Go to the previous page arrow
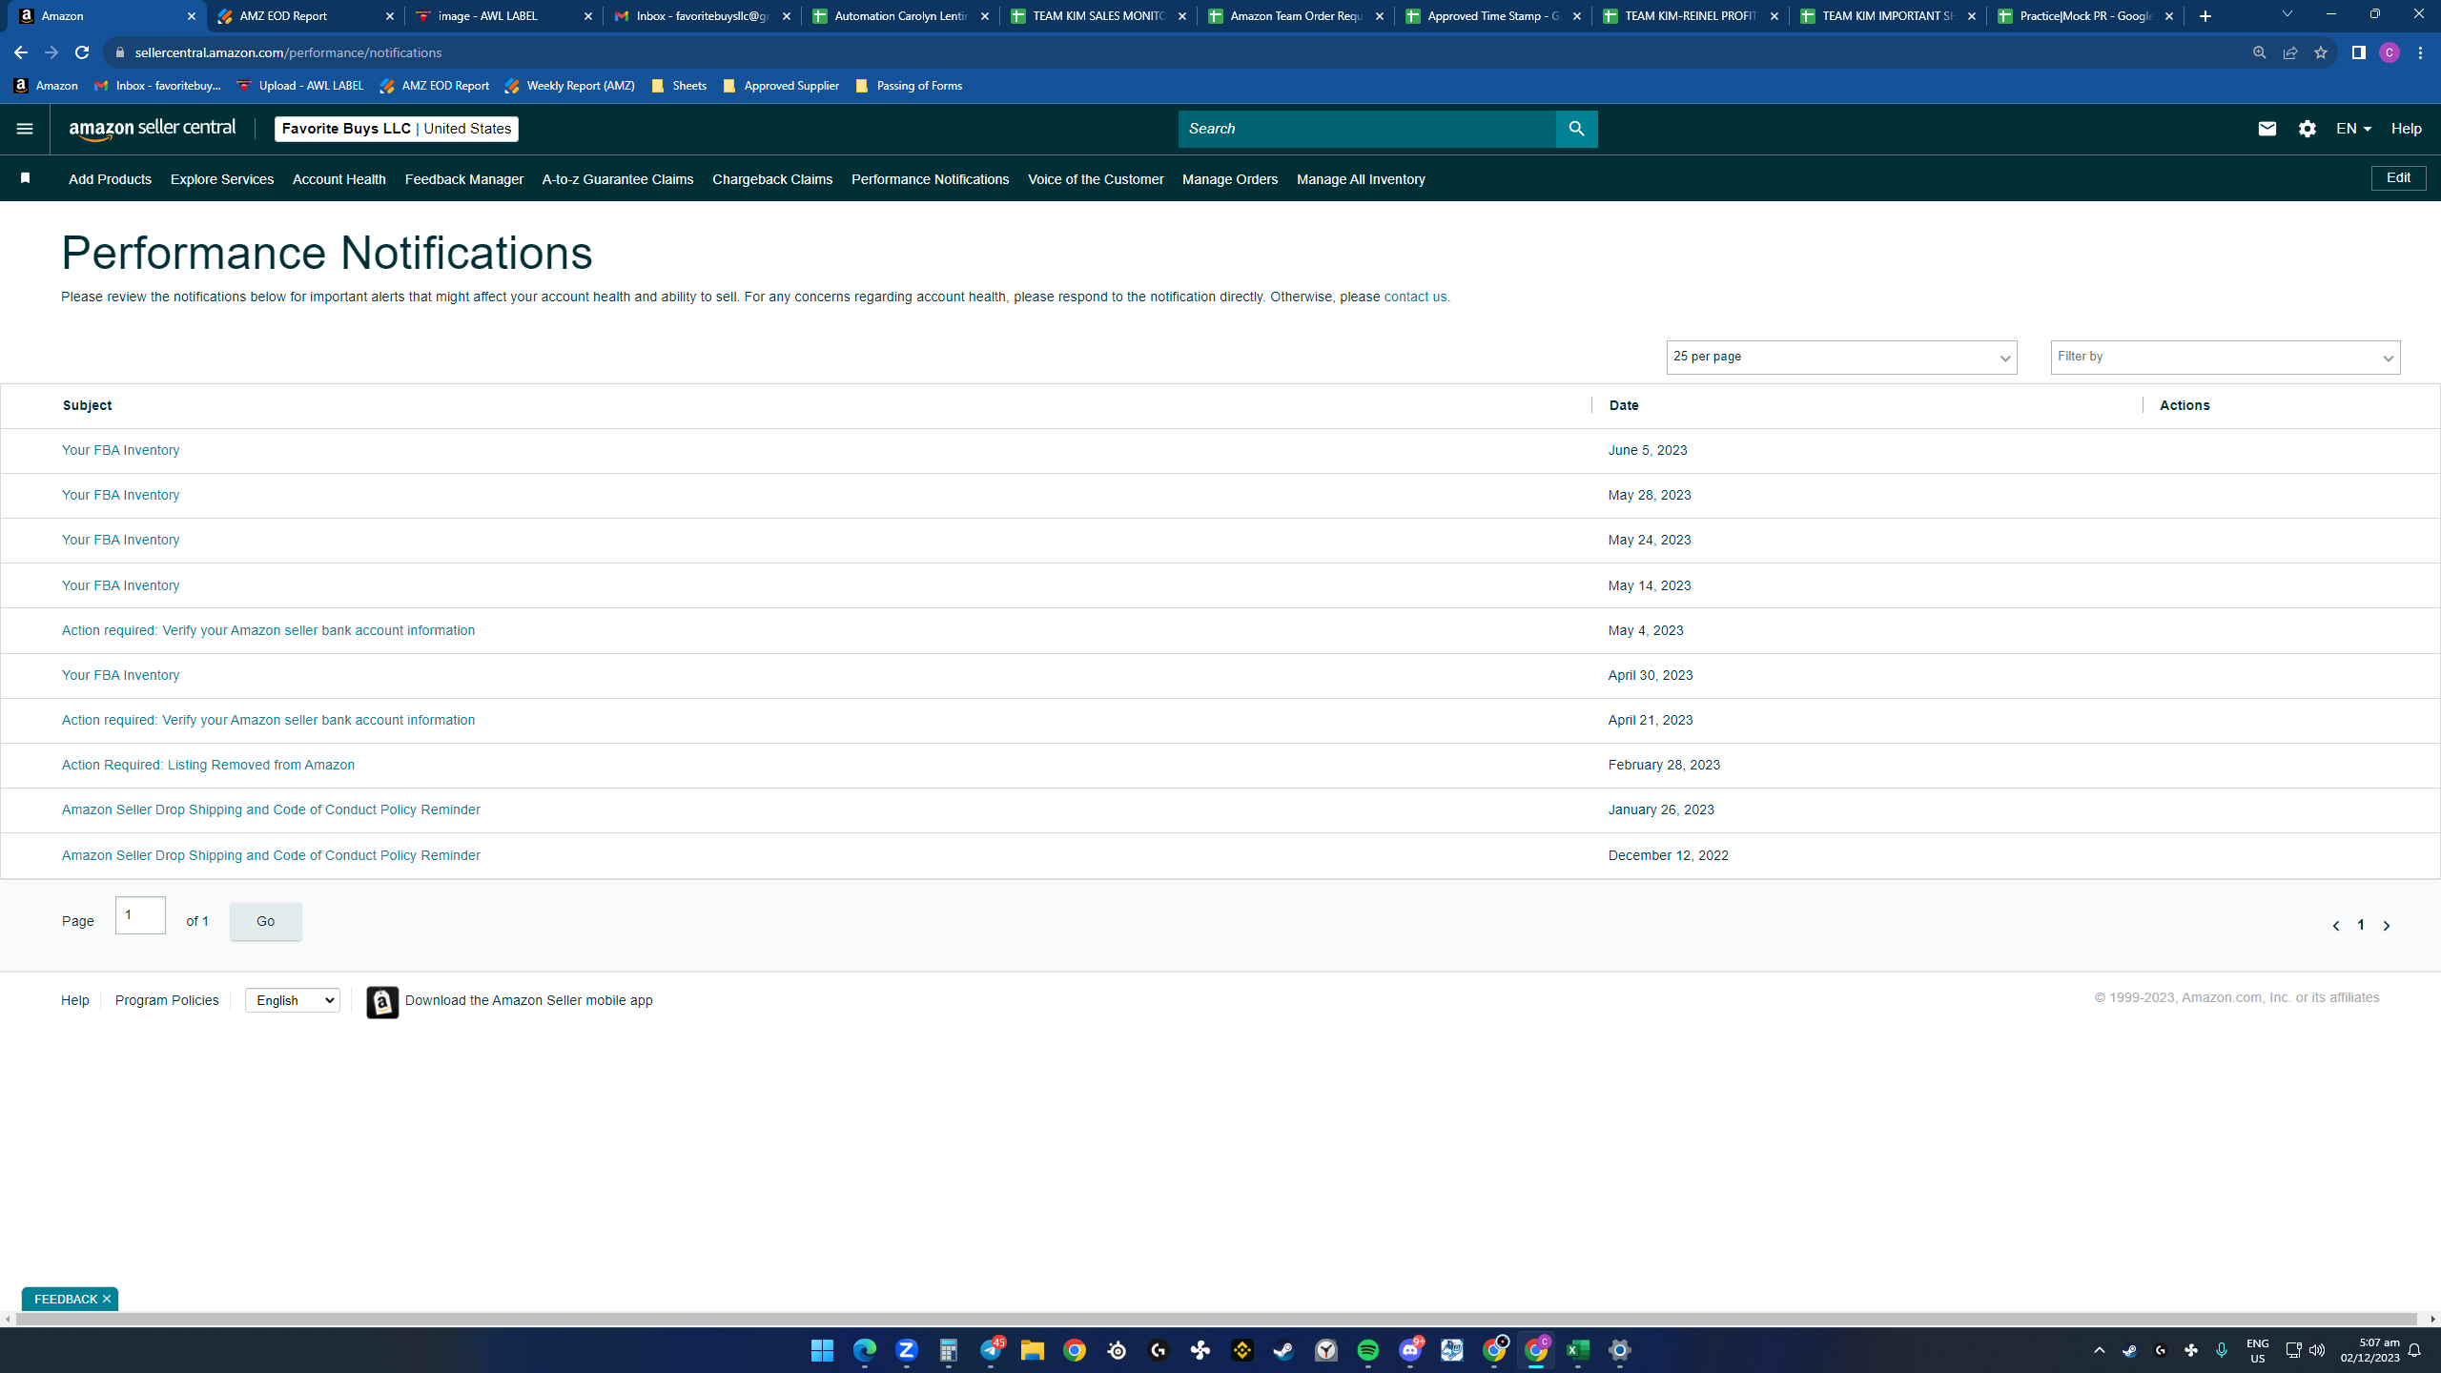Screen dimensions: 2441x1373 pos(2335,926)
